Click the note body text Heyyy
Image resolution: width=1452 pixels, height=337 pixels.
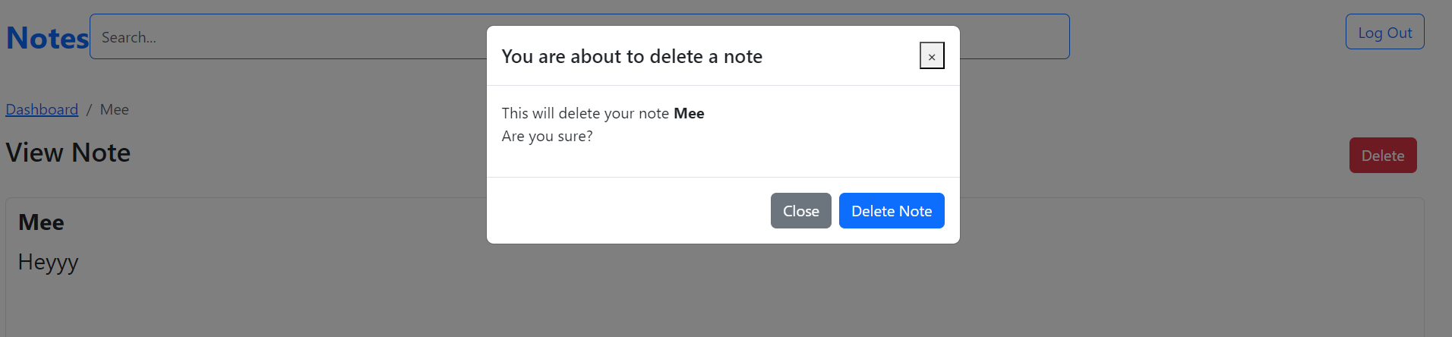click(49, 263)
